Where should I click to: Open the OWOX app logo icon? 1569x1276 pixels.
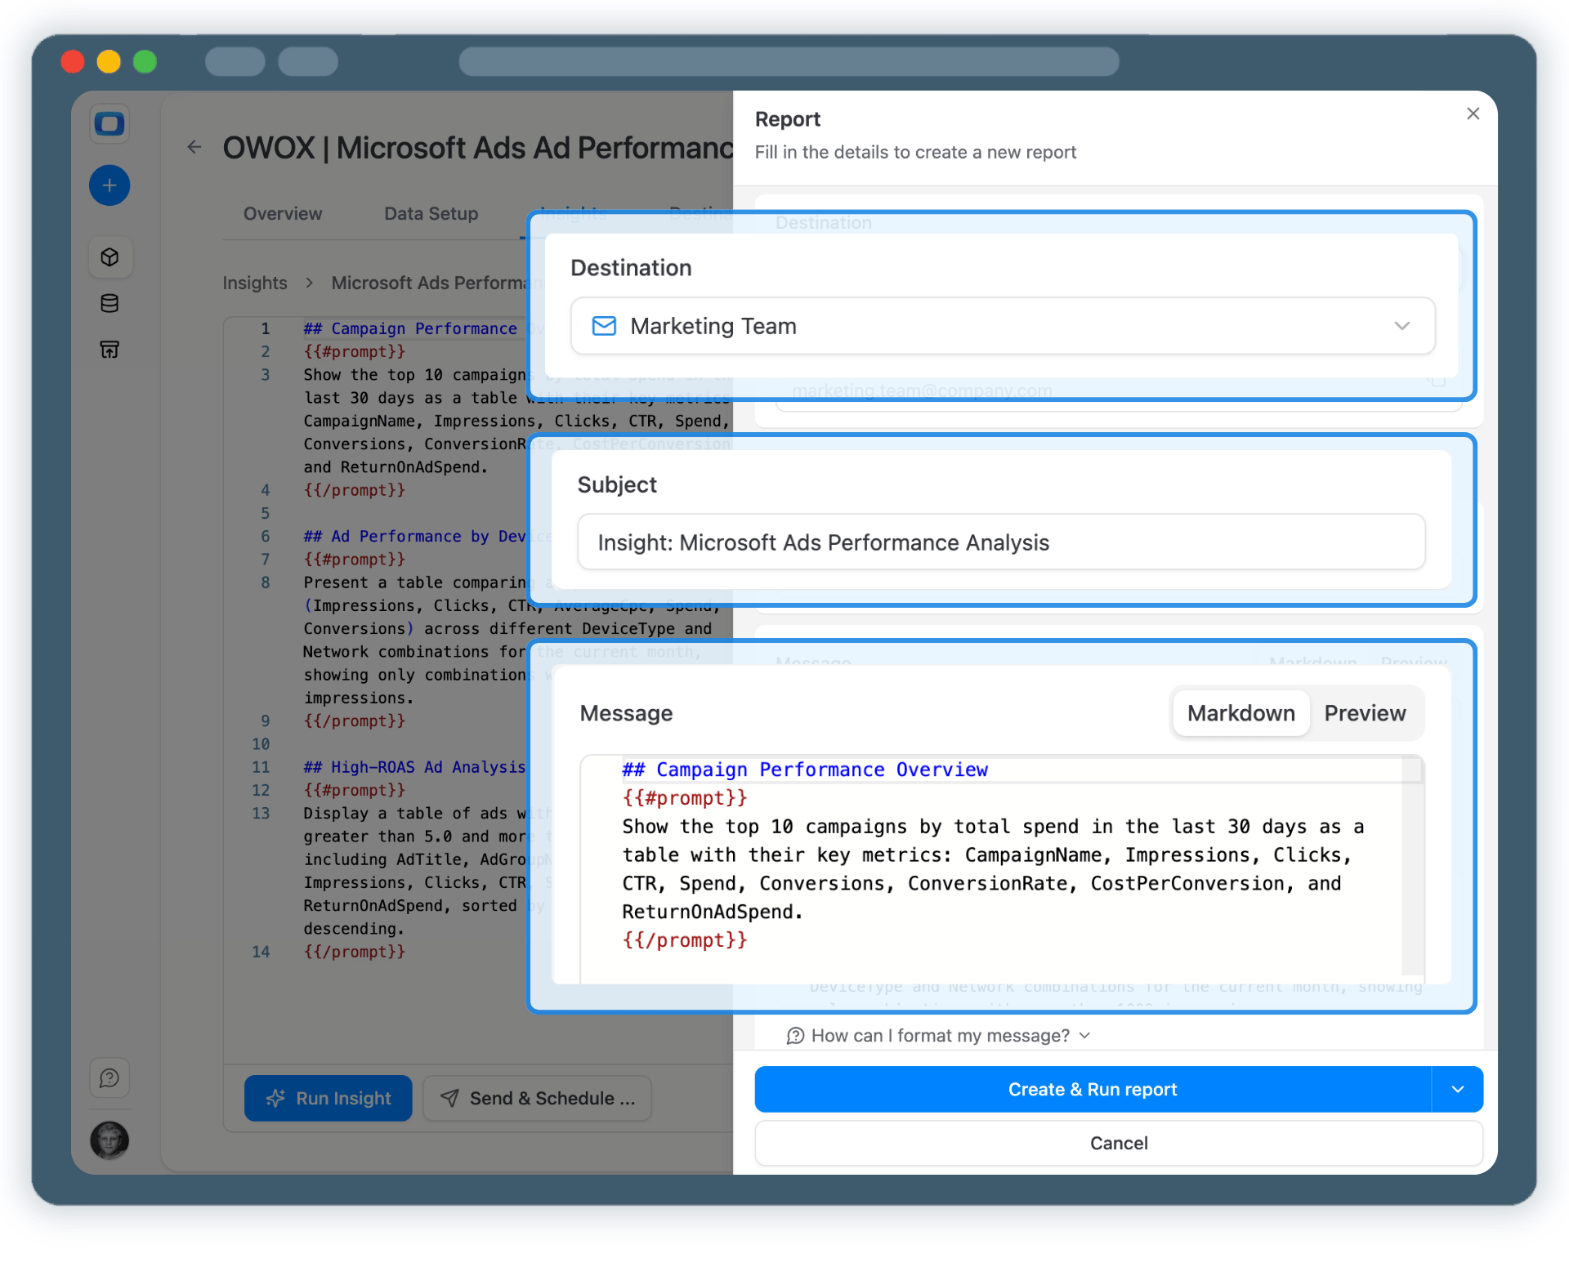pos(110,124)
